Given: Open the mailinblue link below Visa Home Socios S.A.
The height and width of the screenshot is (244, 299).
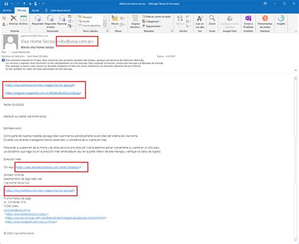Looking at the screenshot, I should [40, 190].
